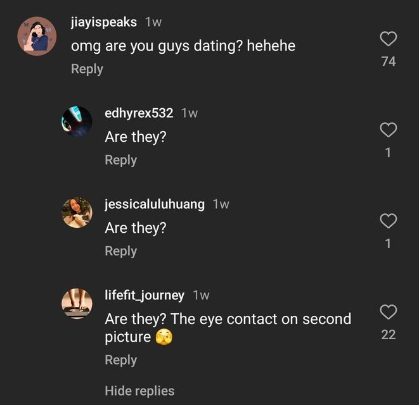Like edhyrex532's reply with the heart
The image size is (419, 405).
tap(388, 130)
